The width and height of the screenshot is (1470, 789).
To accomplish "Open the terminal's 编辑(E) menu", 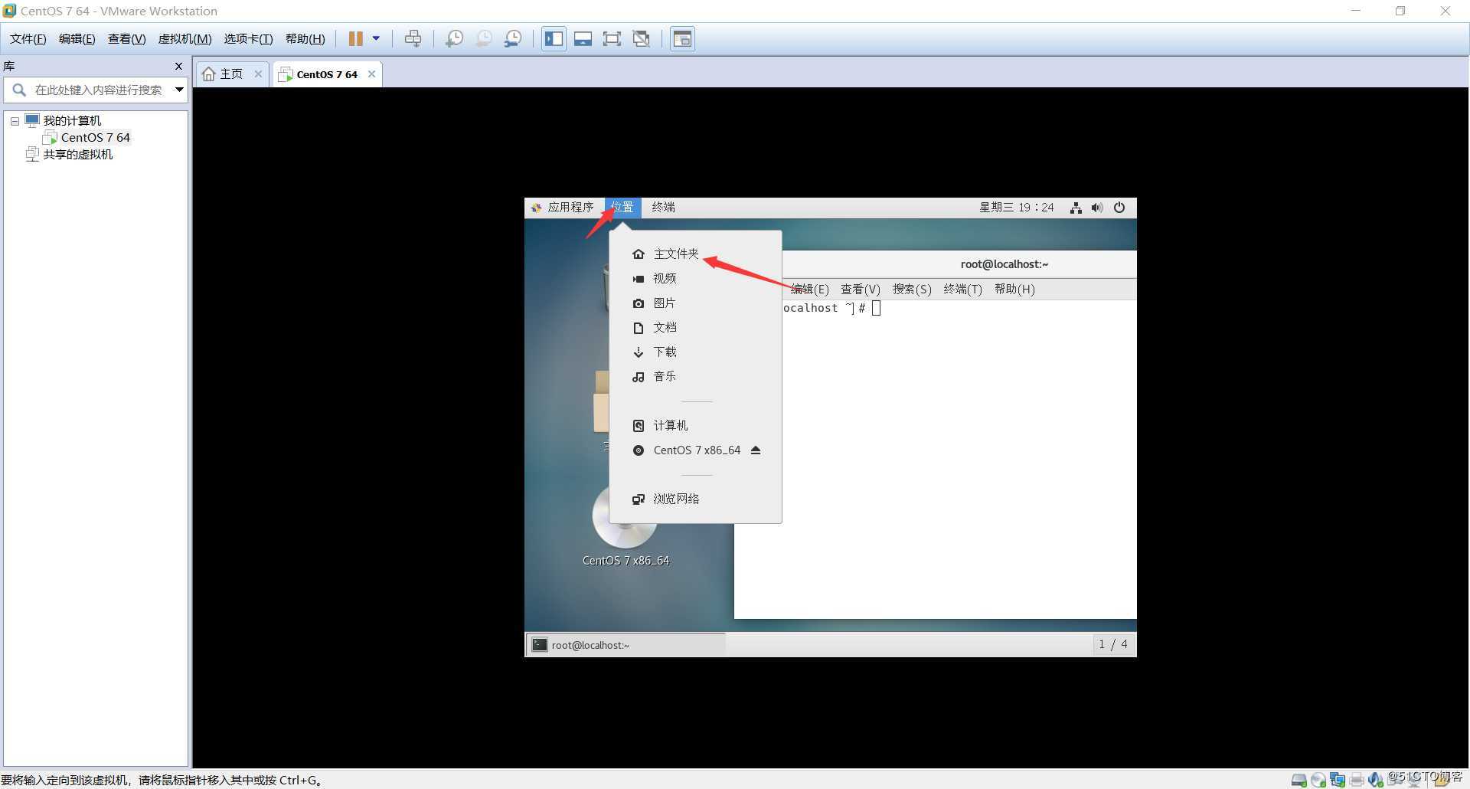I will click(809, 289).
